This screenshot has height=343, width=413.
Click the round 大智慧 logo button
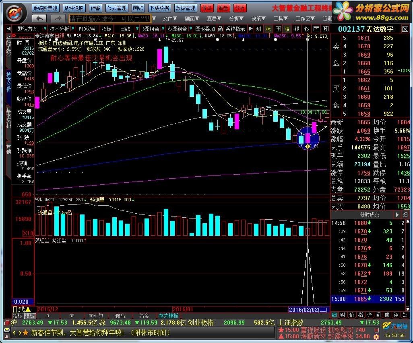[x=16, y=13]
